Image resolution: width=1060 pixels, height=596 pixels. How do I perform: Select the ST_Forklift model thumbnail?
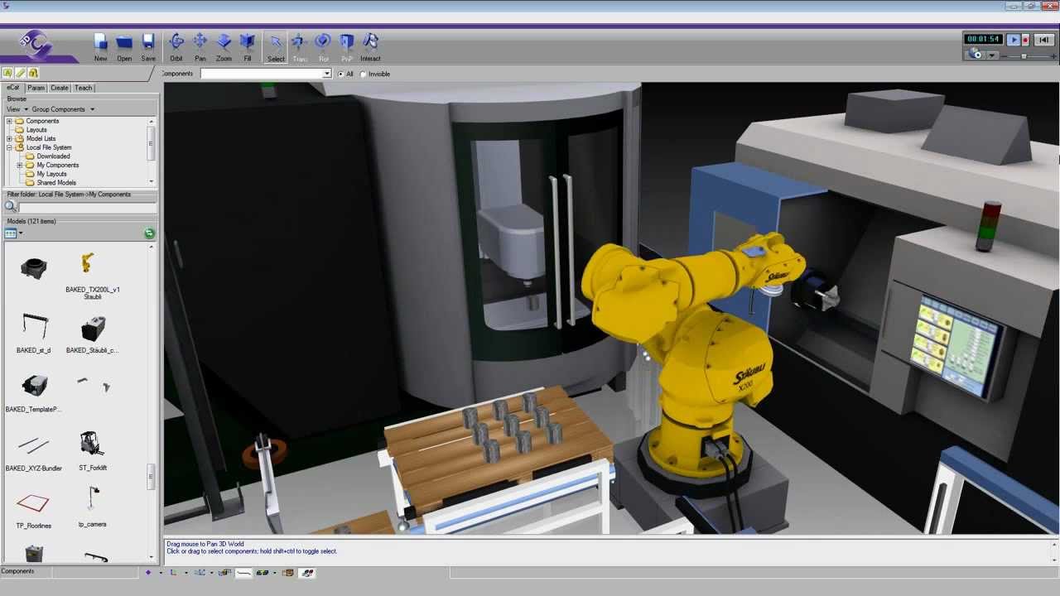[93, 450]
